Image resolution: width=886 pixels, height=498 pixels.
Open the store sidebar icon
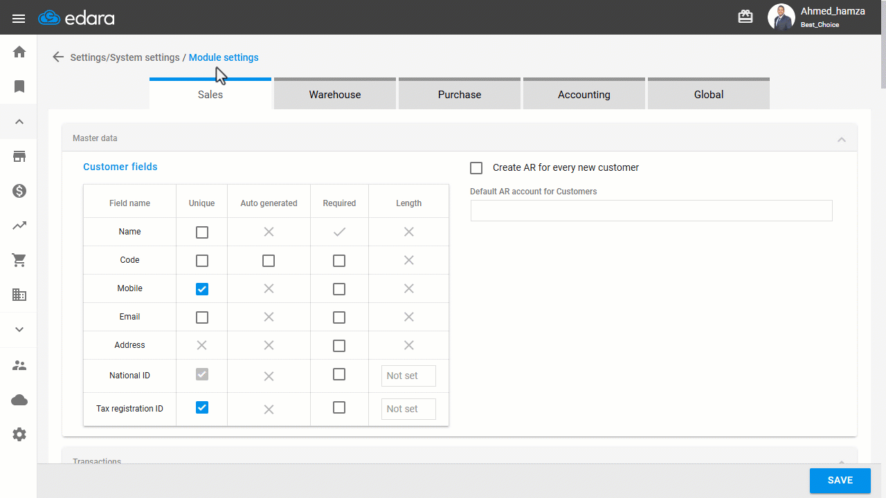(19, 156)
